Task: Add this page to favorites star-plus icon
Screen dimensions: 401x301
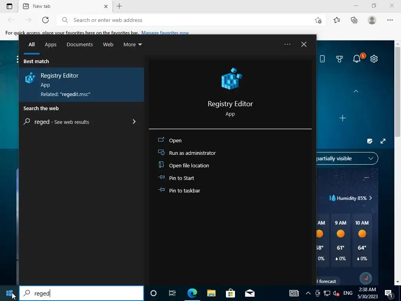Action: point(318,20)
